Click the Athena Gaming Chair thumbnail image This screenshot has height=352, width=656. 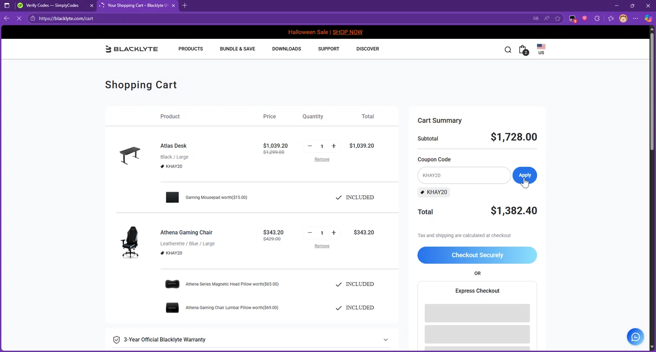tap(129, 242)
